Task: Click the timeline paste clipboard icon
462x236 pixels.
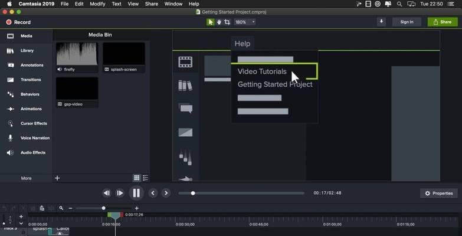Action: click(x=42, y=208)
